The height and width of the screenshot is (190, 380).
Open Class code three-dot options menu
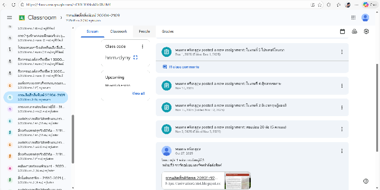pyautogui.click(x=142, y=46)
